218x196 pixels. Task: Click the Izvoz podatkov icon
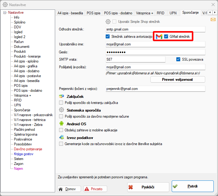click(x=62, y=137)
